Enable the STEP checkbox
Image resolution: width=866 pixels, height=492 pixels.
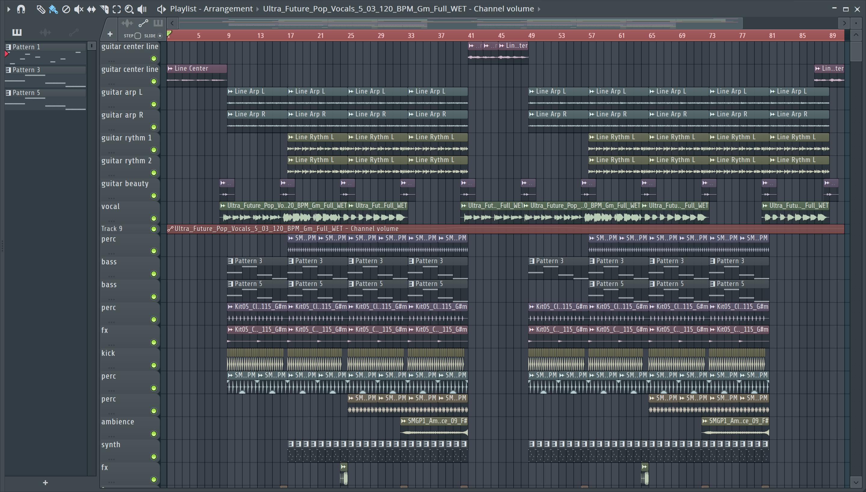click(137, 35)
